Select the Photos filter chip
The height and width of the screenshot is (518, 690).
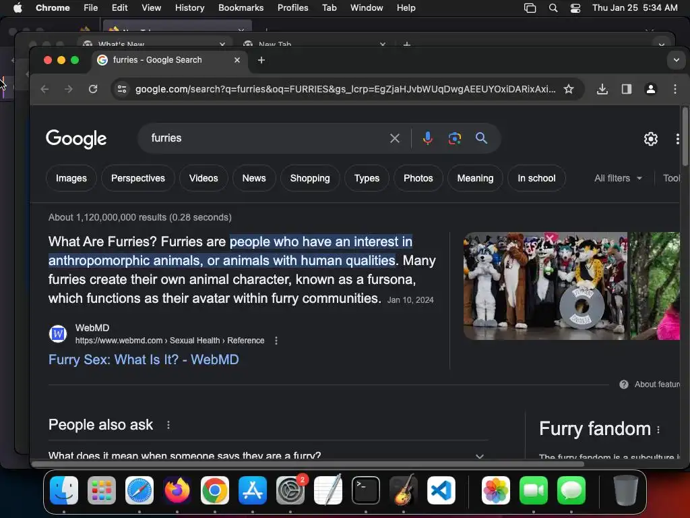coord(418,178)
